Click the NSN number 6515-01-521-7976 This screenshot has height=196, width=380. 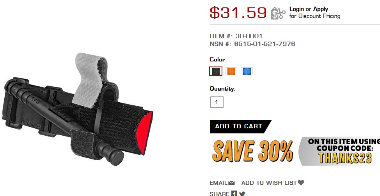tap(265, 44)
